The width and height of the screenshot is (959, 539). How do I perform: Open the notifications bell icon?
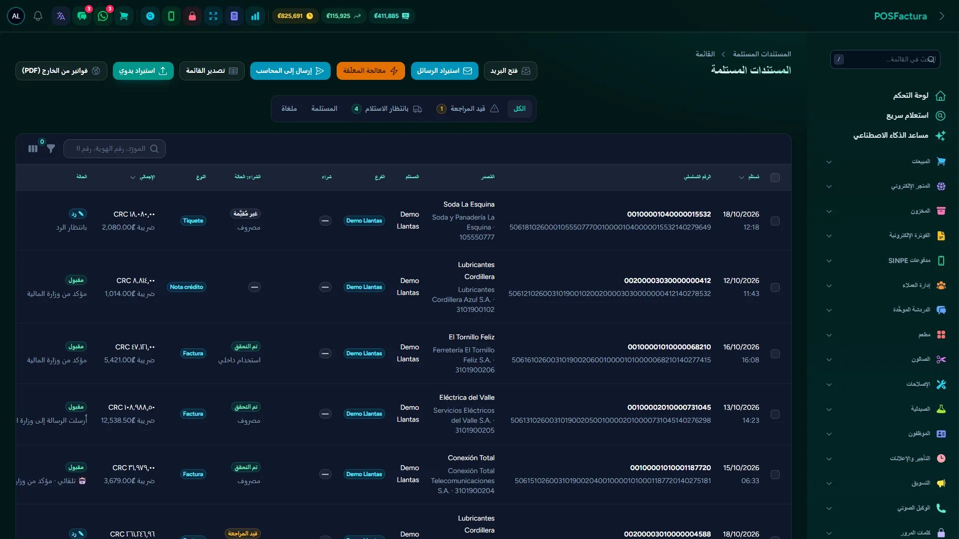coord(38,16)
